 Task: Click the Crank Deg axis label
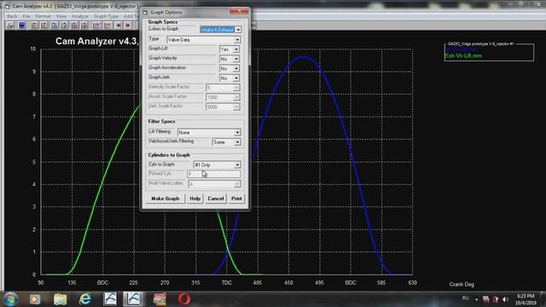[462, 284]
